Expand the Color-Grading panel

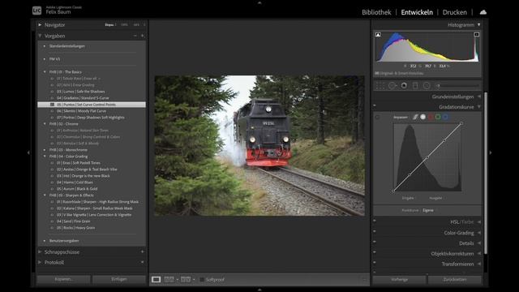click(479, 233)
